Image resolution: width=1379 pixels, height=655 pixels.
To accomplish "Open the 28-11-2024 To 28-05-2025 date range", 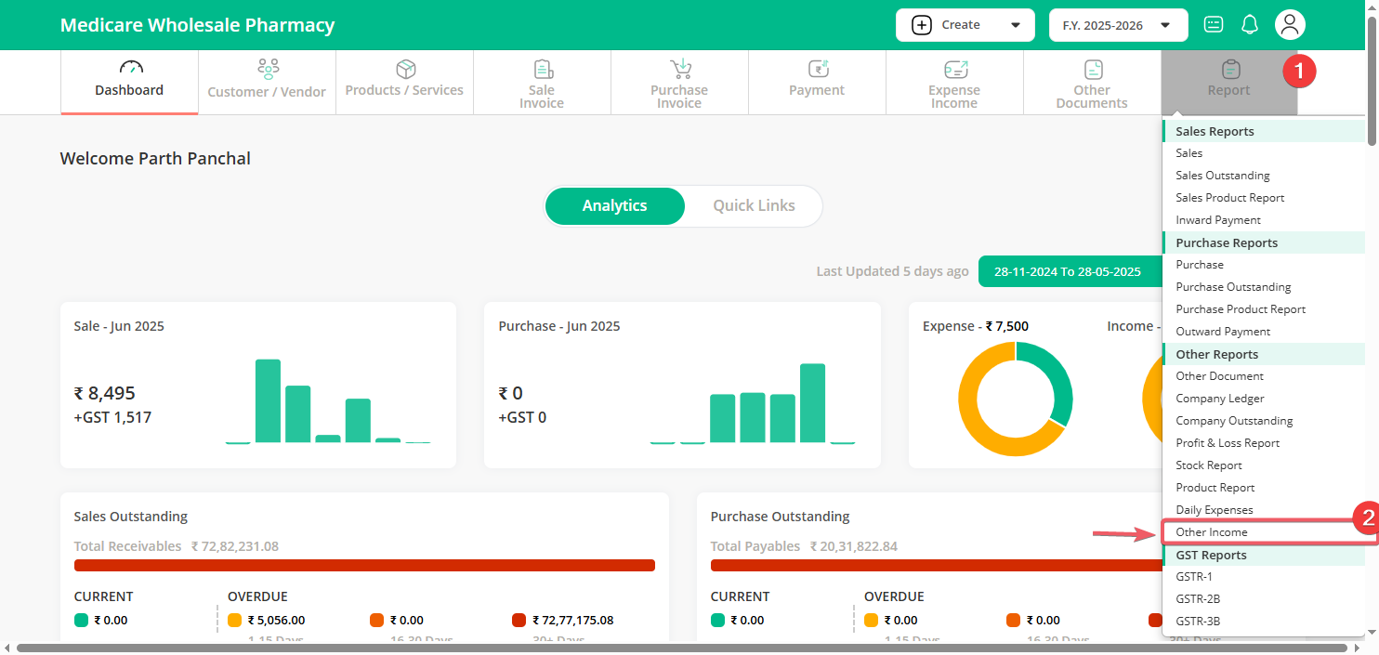I will (1068, 271).
